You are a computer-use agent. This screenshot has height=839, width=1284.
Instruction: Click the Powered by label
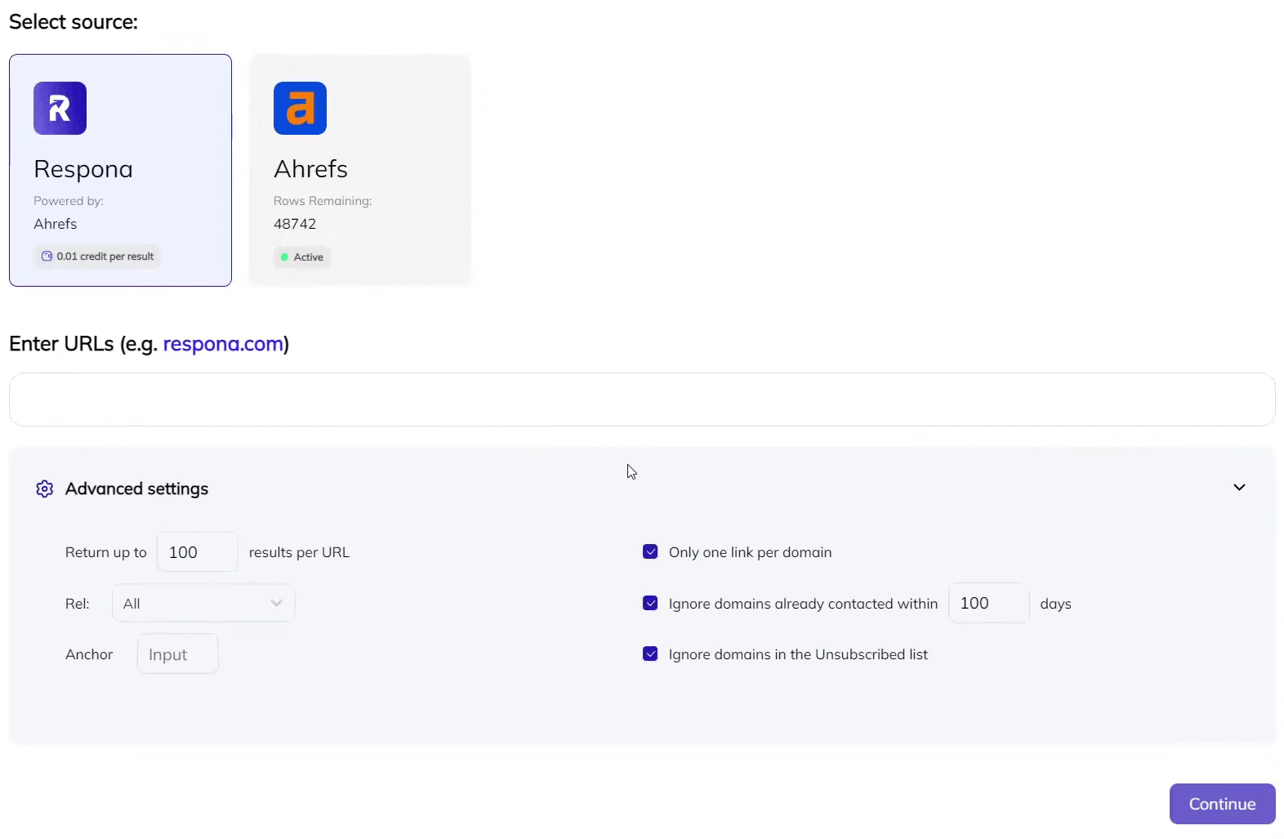tap(69, 201)
